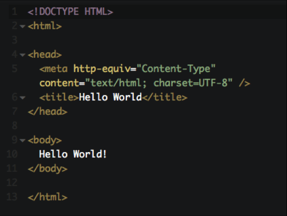The width and height of the screenshot is (287, 216).
Task: Place cursor in Hello World title text
Action: click(110, 97)
